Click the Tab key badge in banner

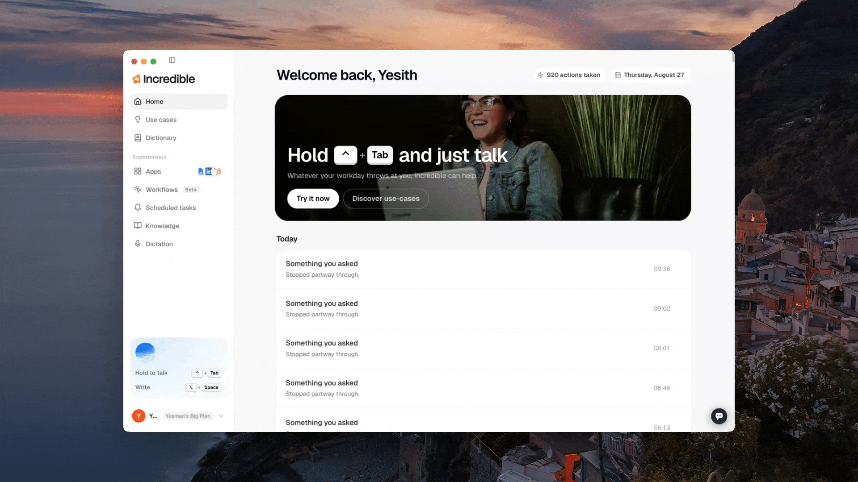click(x=380, y=155)
